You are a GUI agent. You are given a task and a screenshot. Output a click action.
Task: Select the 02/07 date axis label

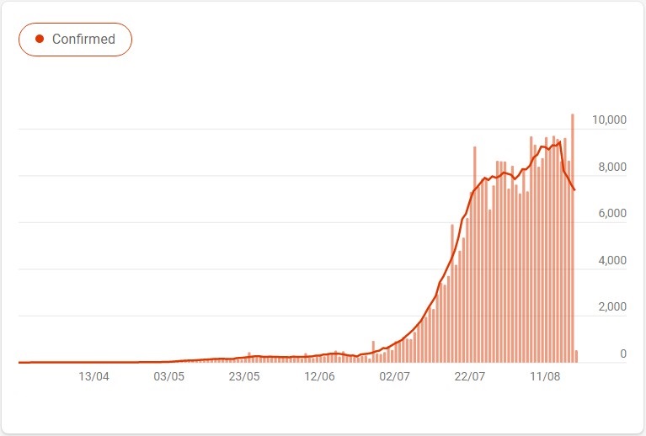[395, 377]
